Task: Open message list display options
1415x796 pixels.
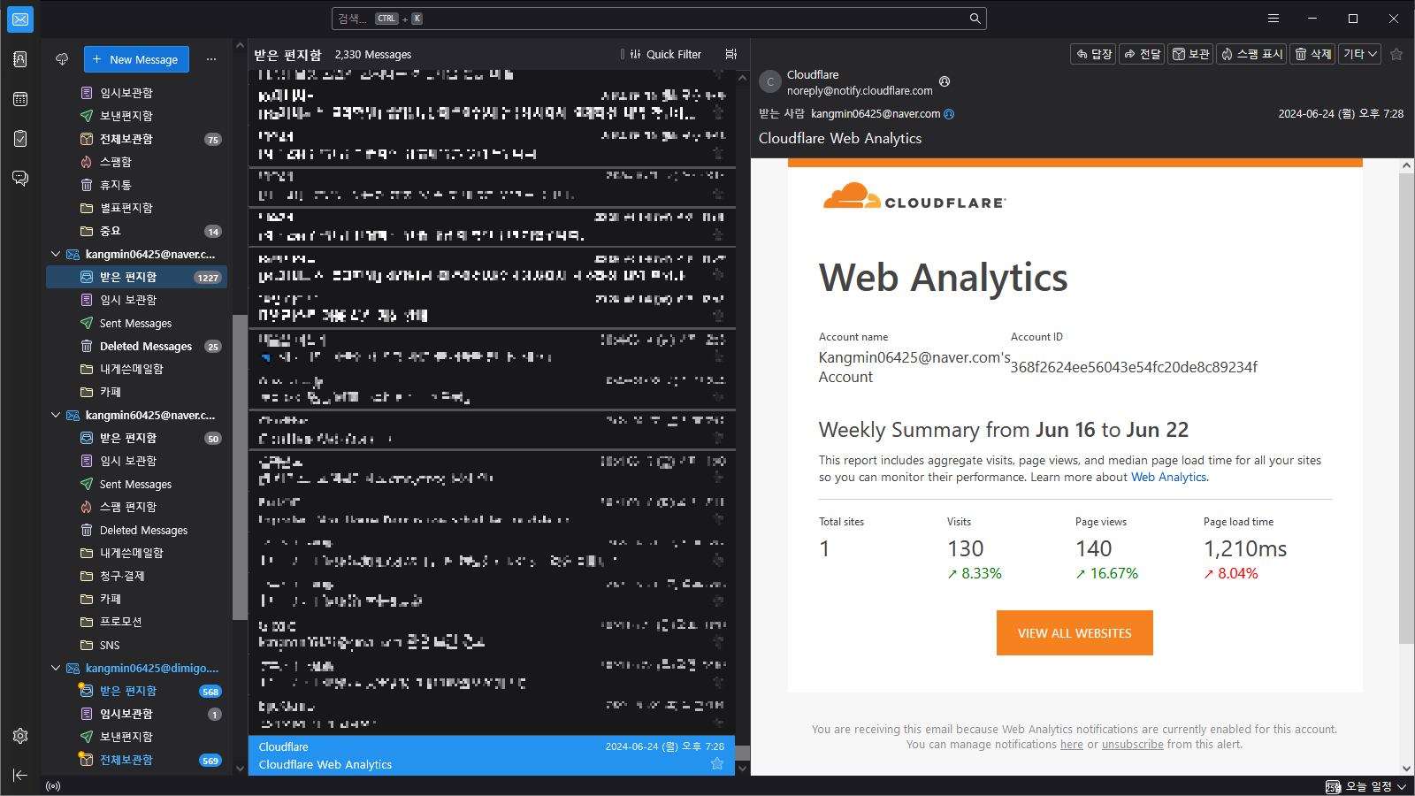Action: point(731,54)
